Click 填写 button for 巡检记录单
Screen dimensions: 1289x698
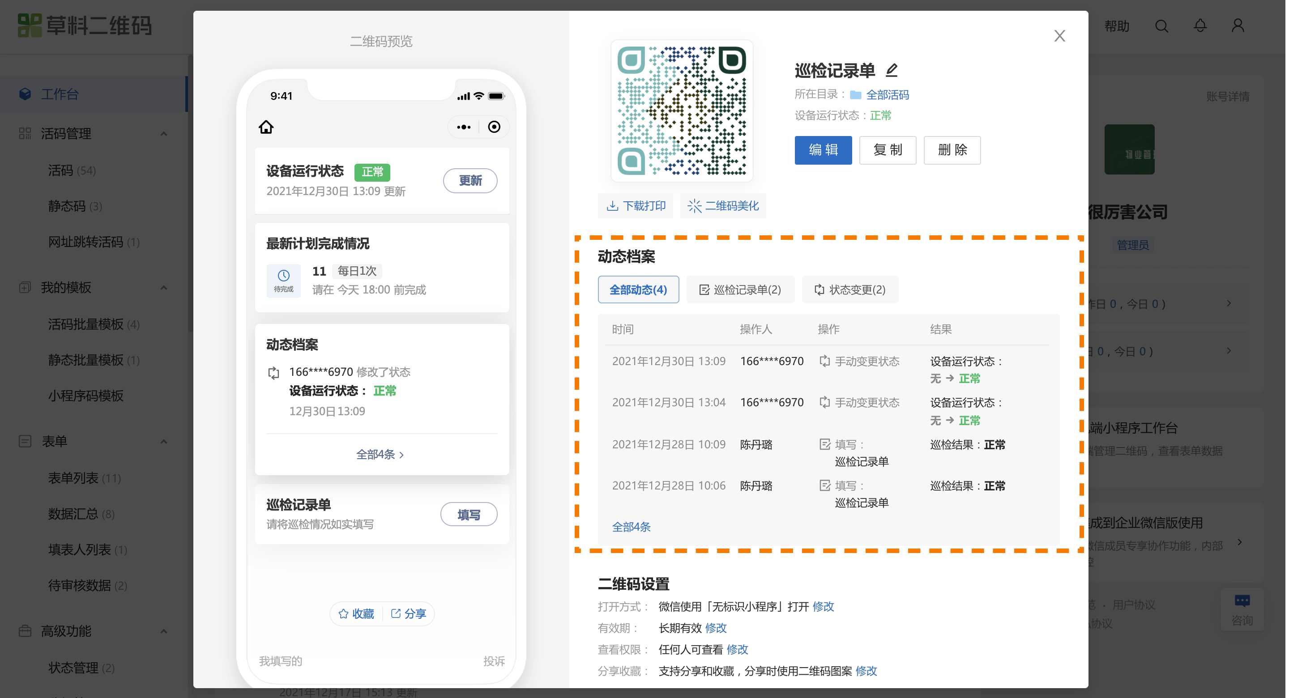point(470,515)
